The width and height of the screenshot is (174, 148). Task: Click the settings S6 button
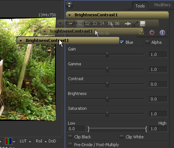pyautogui.click(x=117, y=23)
